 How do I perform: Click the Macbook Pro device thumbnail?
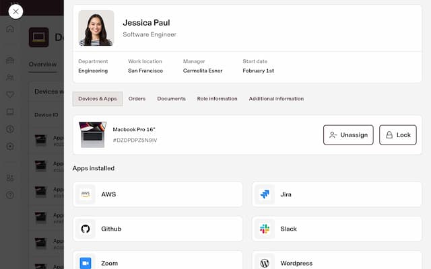[x=92, y=134]
